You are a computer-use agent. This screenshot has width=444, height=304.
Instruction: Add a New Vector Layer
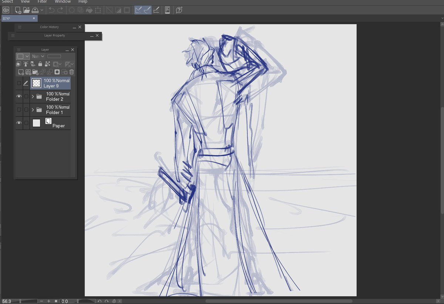(28, 72)
